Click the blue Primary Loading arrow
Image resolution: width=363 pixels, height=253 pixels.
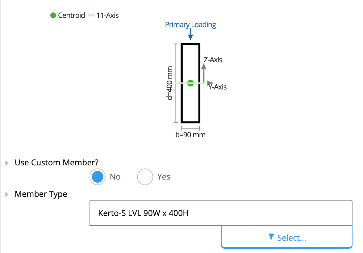(x=190, y=34)
